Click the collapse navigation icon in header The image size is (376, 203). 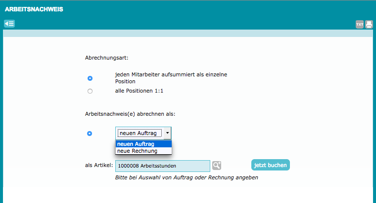(x=9, y=24)
